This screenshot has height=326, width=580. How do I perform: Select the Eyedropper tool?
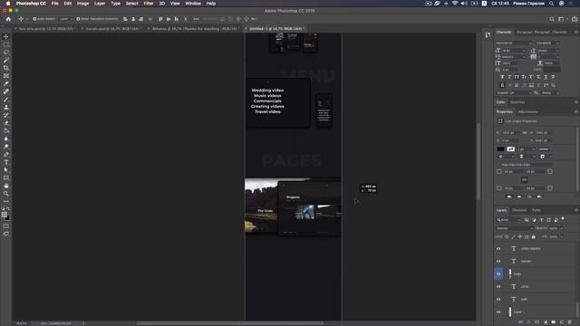pos(6,83)
